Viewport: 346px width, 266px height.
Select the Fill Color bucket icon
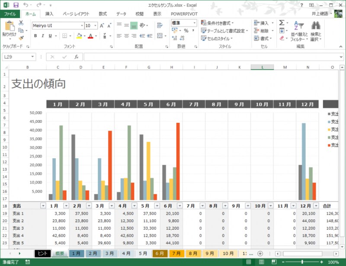79,35
